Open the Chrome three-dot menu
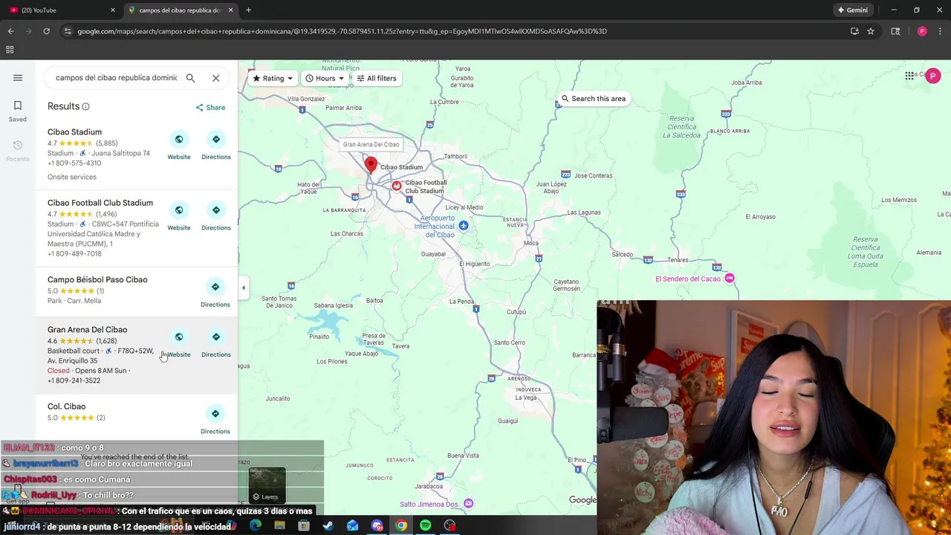Screen dimensions: 951x535 pyautogui.click(x=940, y=31)
